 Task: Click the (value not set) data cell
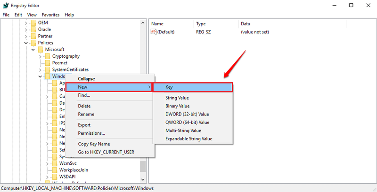255,32
